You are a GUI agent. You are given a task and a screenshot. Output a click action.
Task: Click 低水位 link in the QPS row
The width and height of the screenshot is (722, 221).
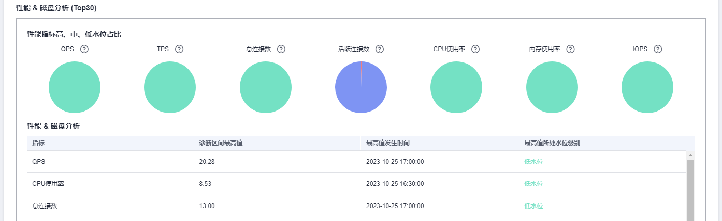[x=533, y=162]
